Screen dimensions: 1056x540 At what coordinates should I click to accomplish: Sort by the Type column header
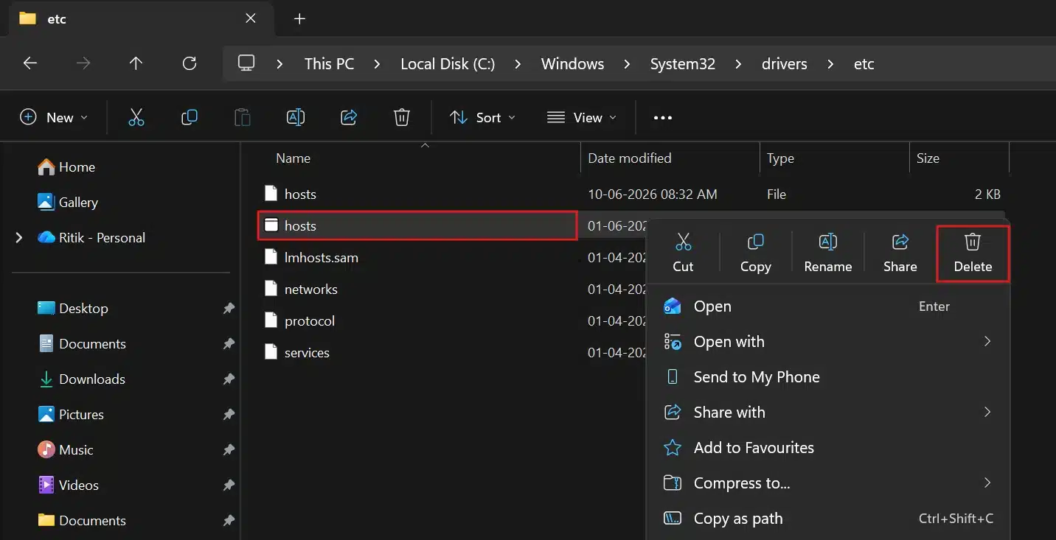[780, 158]
